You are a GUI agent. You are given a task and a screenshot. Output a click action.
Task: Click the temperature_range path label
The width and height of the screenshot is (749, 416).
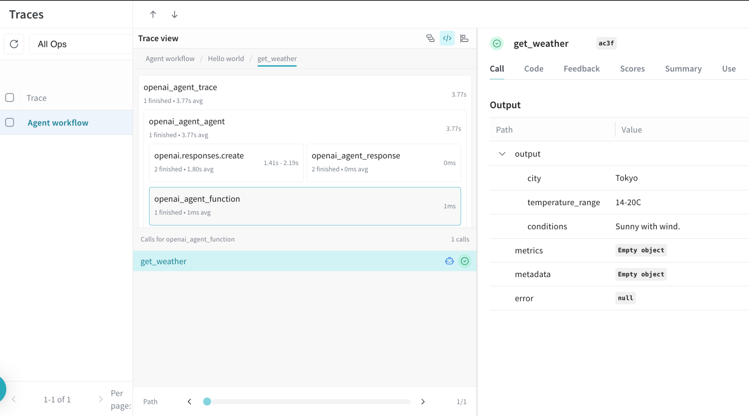(564, 202)
